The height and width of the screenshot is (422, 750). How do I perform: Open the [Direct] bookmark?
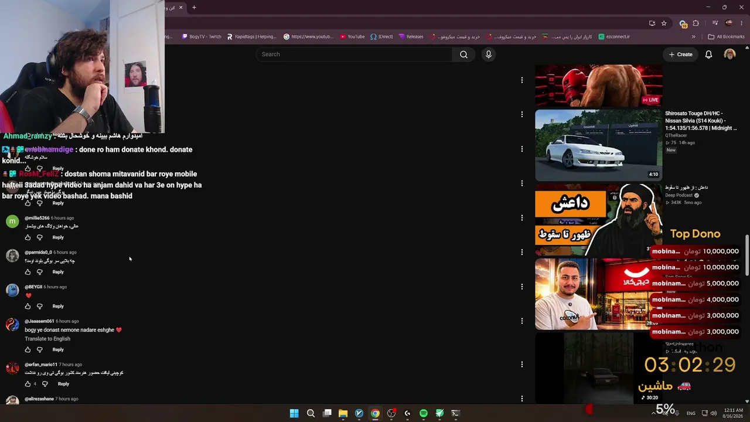pyautogui.click(x=381, y=36)
